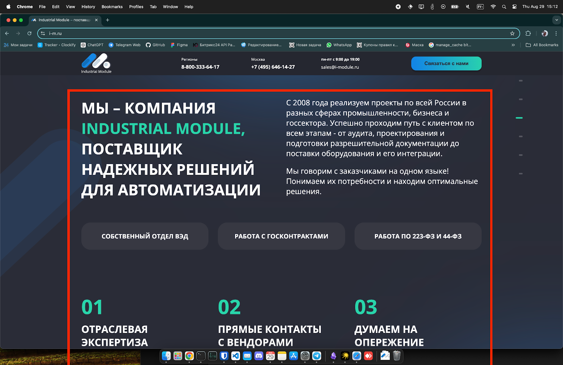563x365 pixels.
Task: Open App Store from the dock
Action: (293, 356)
